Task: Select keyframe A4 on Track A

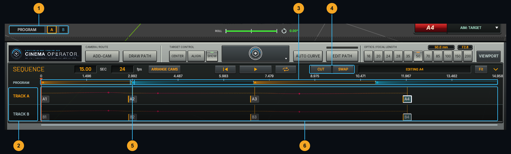Action: click(407, 99)
